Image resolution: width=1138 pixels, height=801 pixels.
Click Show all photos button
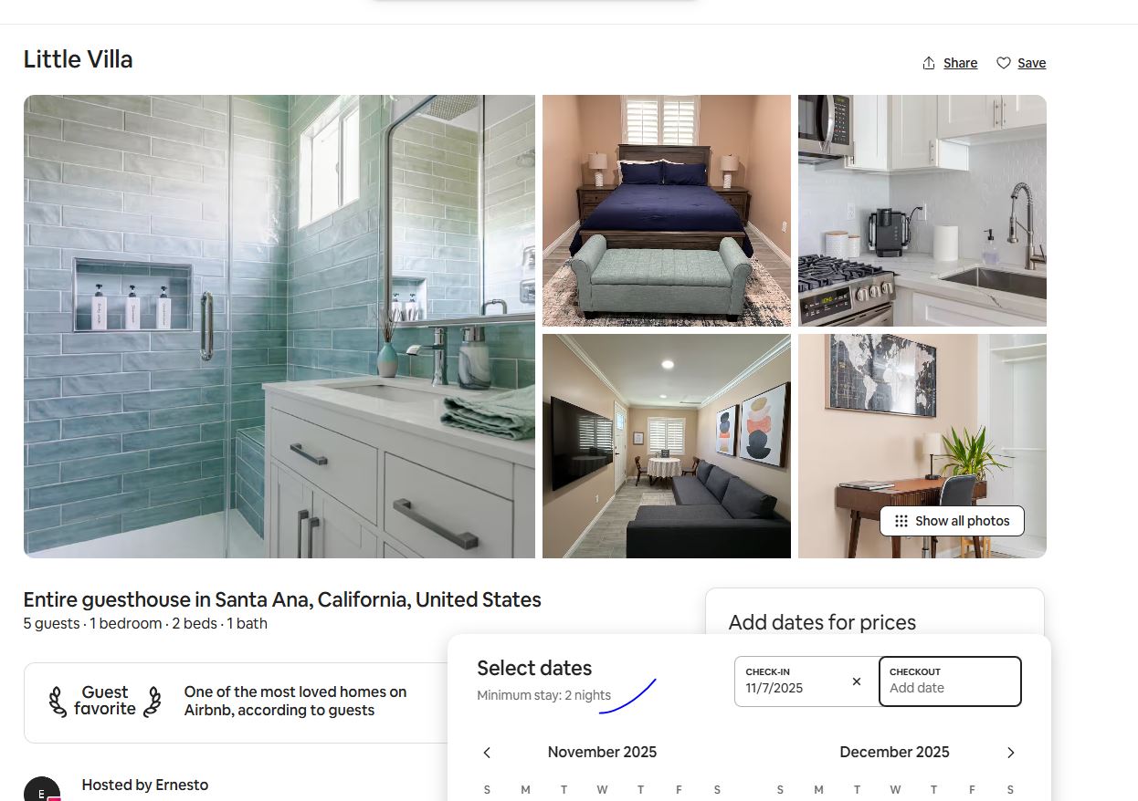tap(952, 521)
